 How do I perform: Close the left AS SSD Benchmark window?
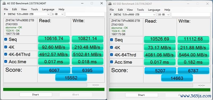coord(101,3)
